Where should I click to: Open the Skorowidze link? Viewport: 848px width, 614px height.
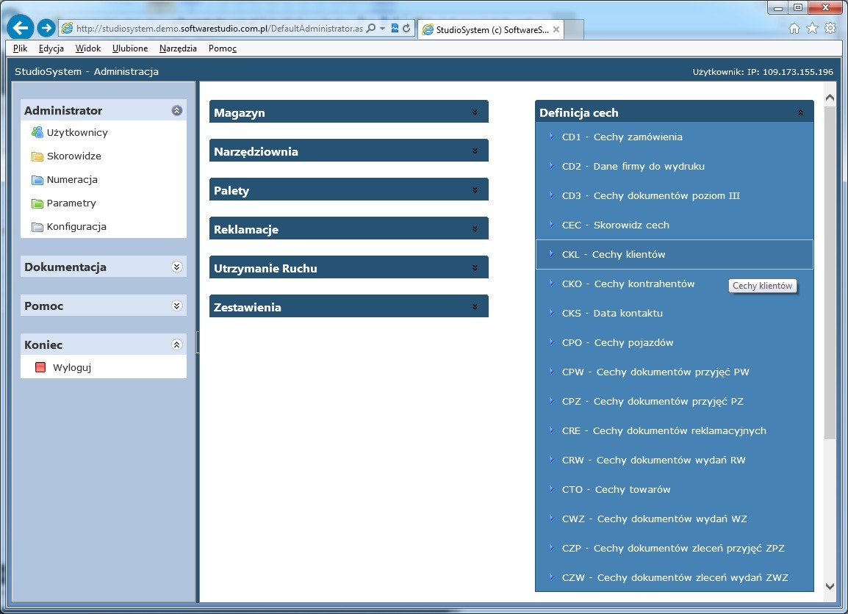(74, 156)
